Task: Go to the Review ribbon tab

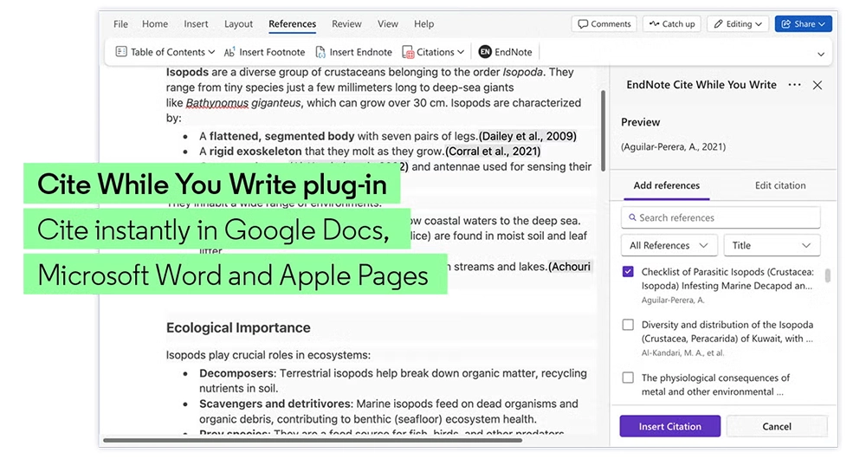Action: tap(346, 23)
